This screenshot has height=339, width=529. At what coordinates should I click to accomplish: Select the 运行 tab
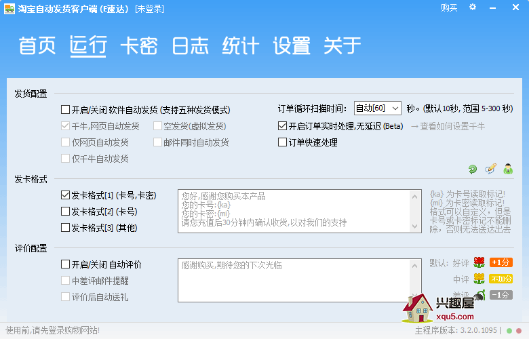(88, 45)
